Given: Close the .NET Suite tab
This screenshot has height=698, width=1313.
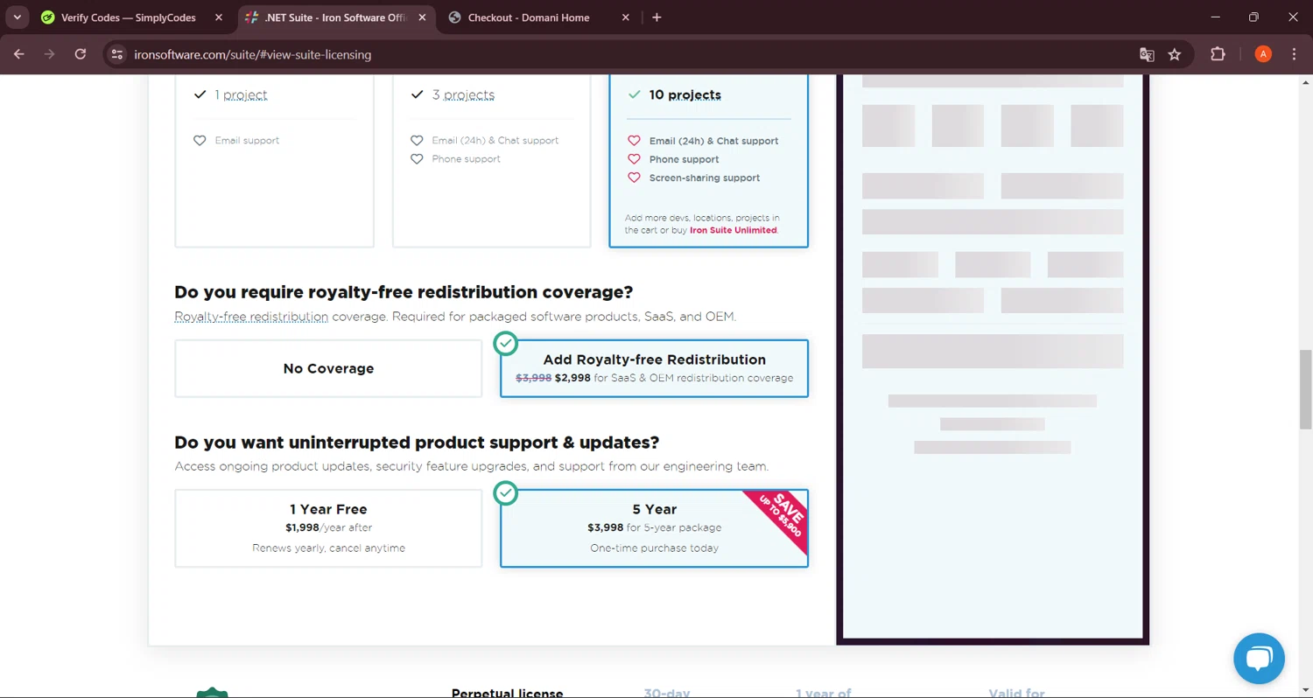Looking at the screenshot, I should click(x=421, y=17).
